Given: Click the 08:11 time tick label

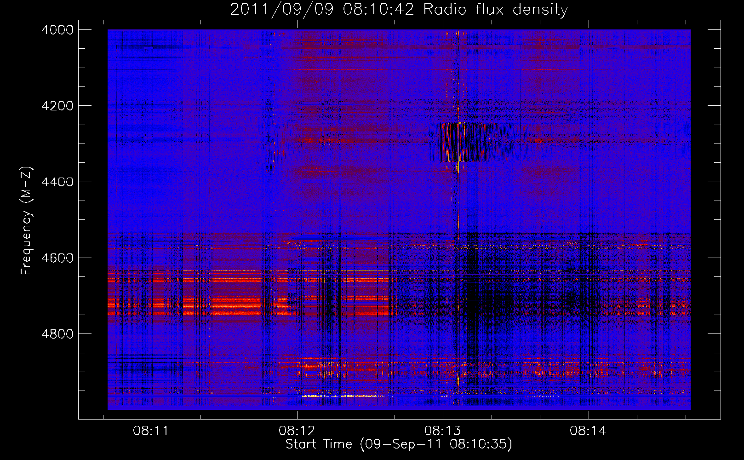Looking at the screenshot, I should click(151, 431).
